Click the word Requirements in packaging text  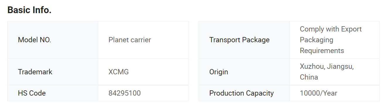click(322, 51)
